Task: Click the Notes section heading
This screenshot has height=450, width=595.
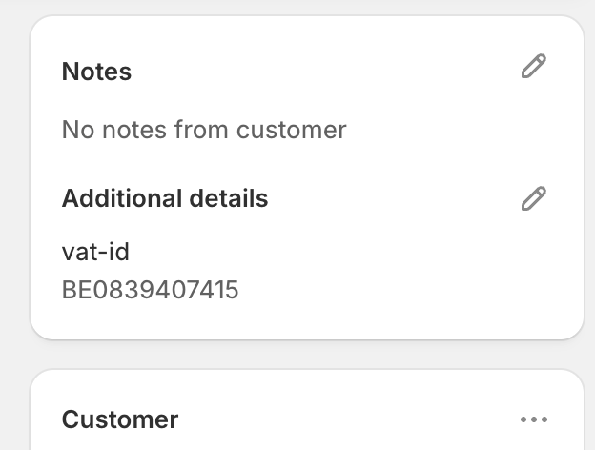Action: 96,72
